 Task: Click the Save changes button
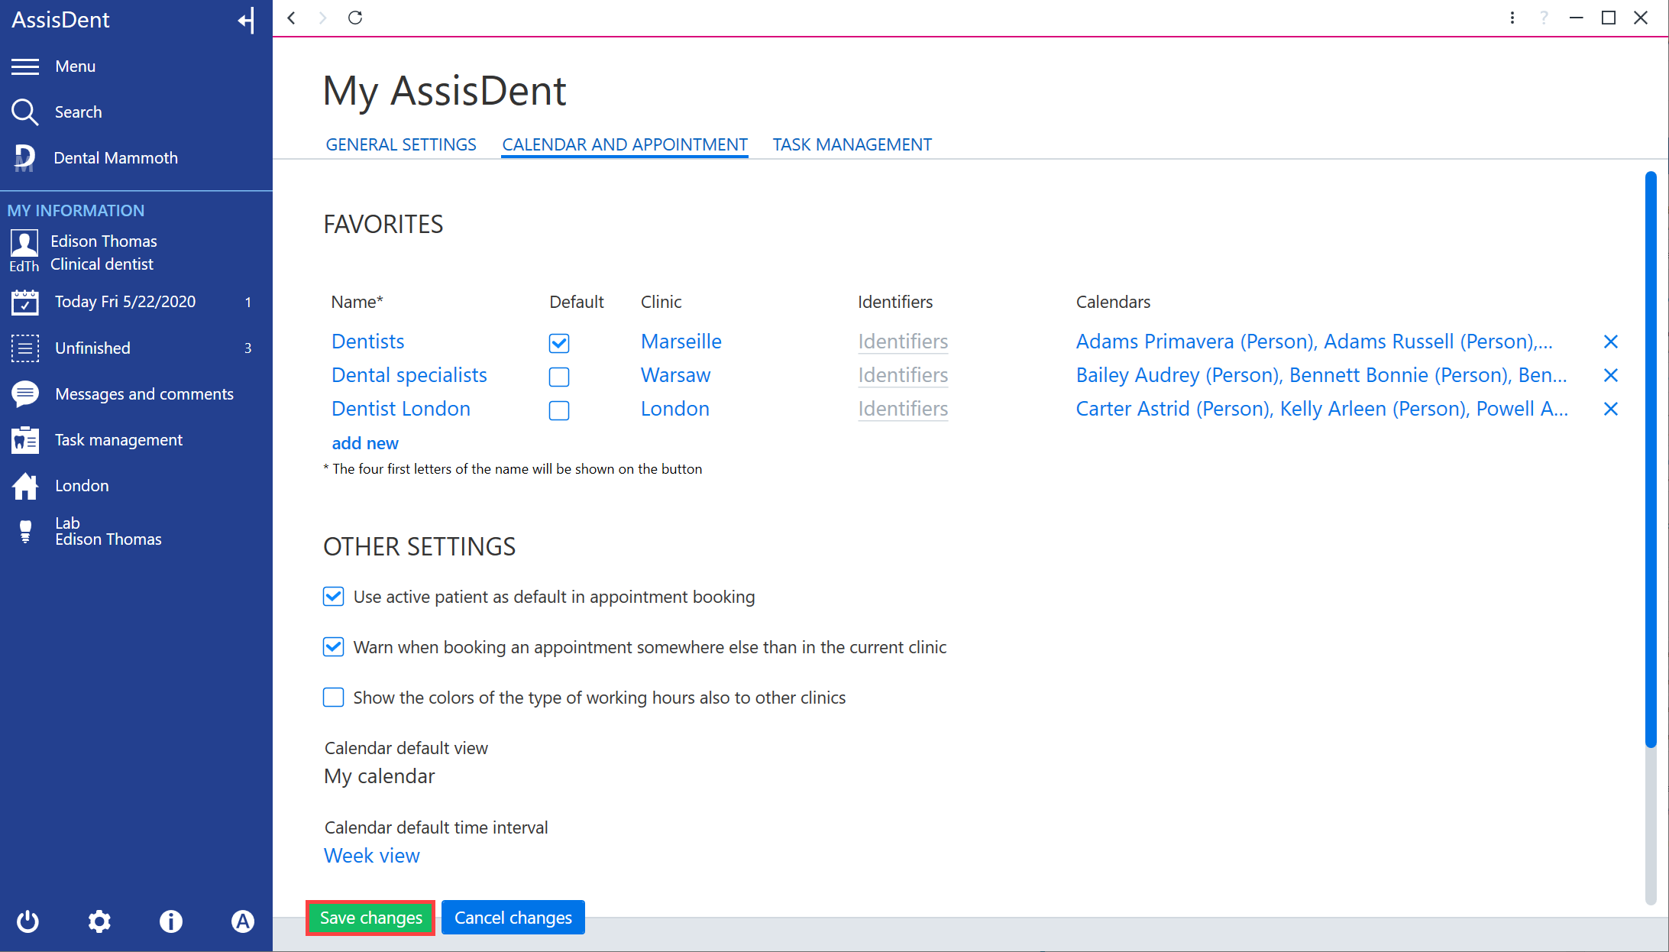371,918
